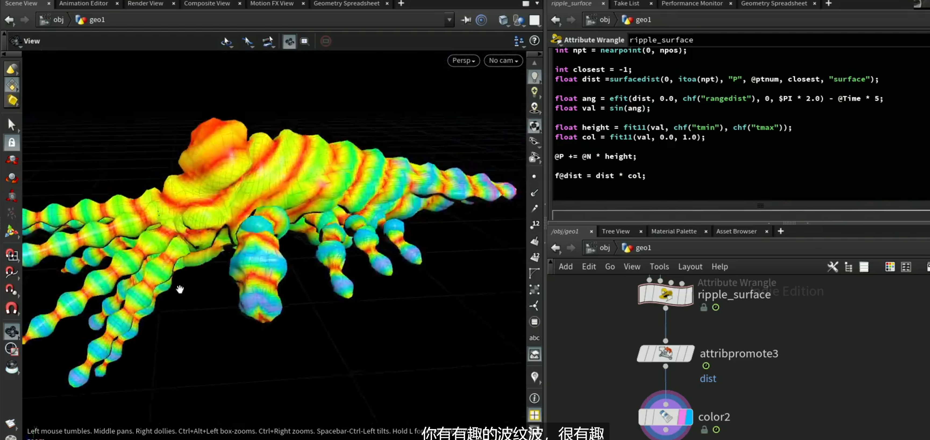
Task: Toggle the pin pane icon in scene view
Action: pos(466,20)
